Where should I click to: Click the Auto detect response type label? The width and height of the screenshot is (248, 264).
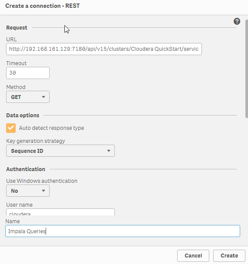51,128
